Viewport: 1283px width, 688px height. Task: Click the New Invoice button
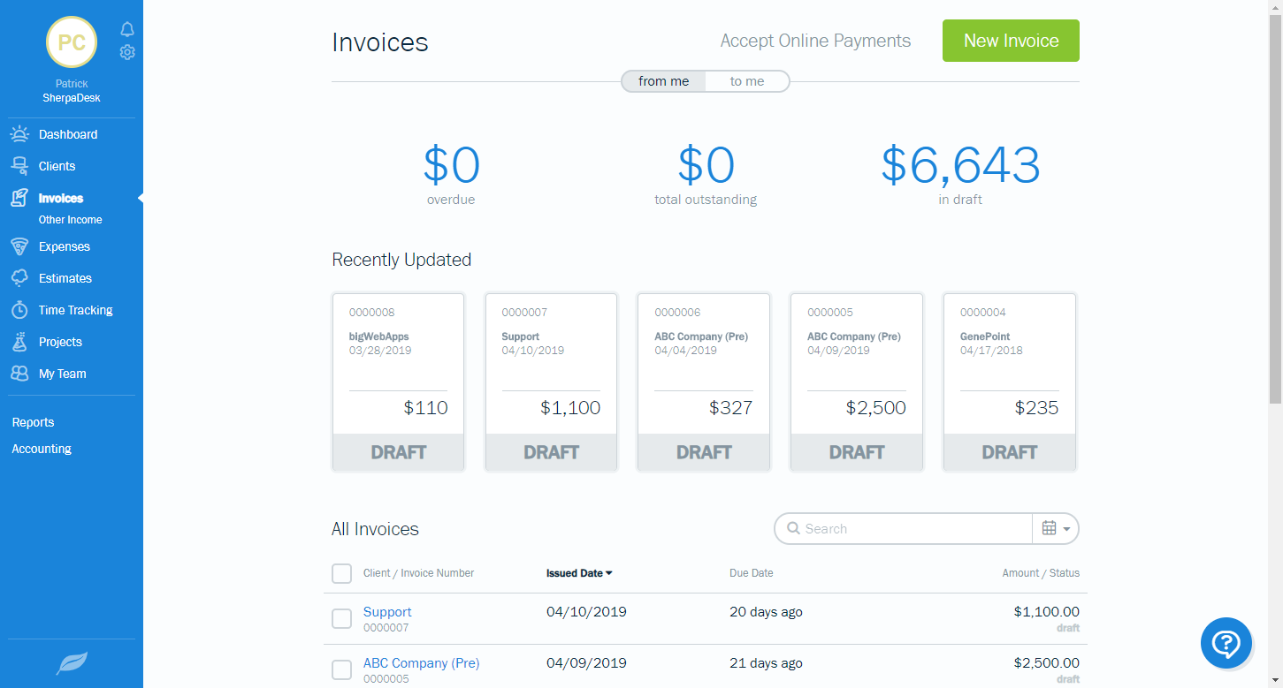click(x=1011, y=41)
